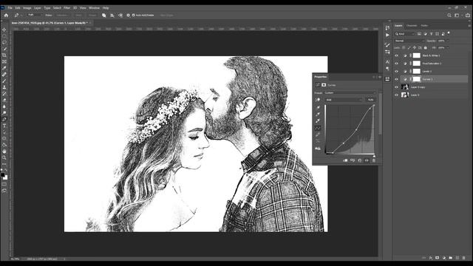Clip adjustment to layer icon in Properties
This screenshot has width=473, height=266.
345,160
